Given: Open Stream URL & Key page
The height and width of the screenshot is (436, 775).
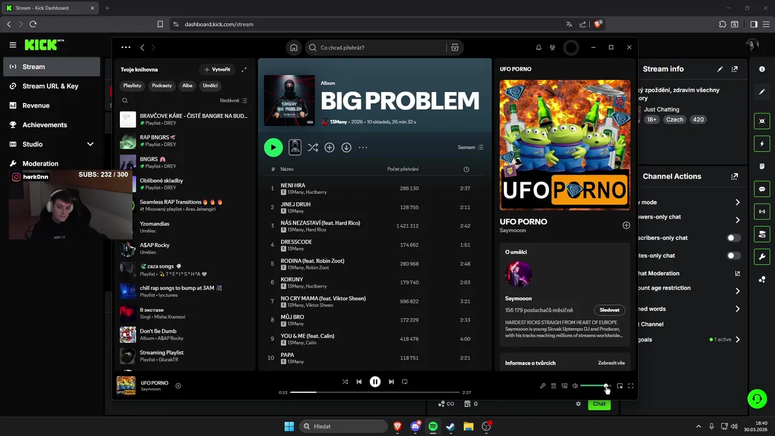Looking at the screenshot, I should (51, 86).
